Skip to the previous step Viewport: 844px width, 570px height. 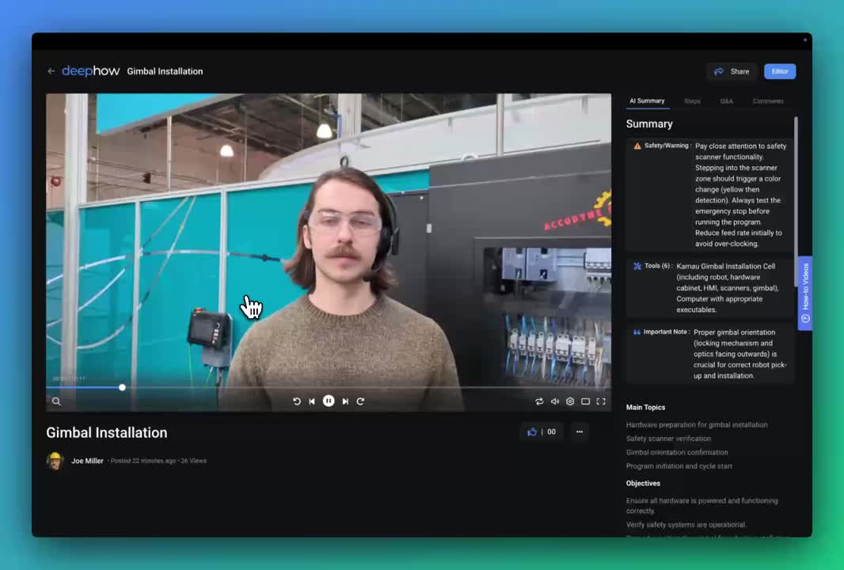(x=312, y=401)
